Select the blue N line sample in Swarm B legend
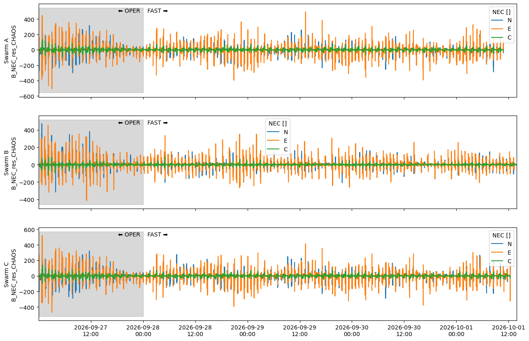The height and width of the screenshot is (341, 529). click(x=273, y=132)
